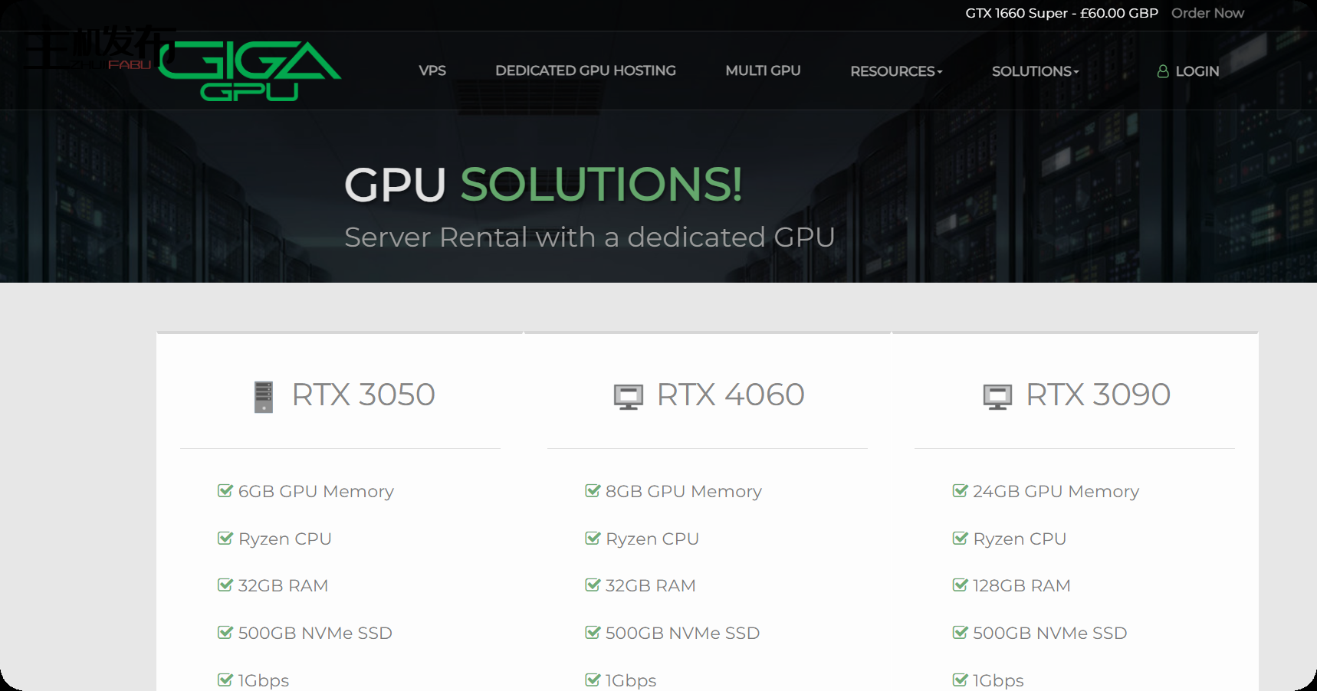Click the GTX 1660 Super price text
This screenshot has height=691, width=1317.
[x=1061, y=13]
